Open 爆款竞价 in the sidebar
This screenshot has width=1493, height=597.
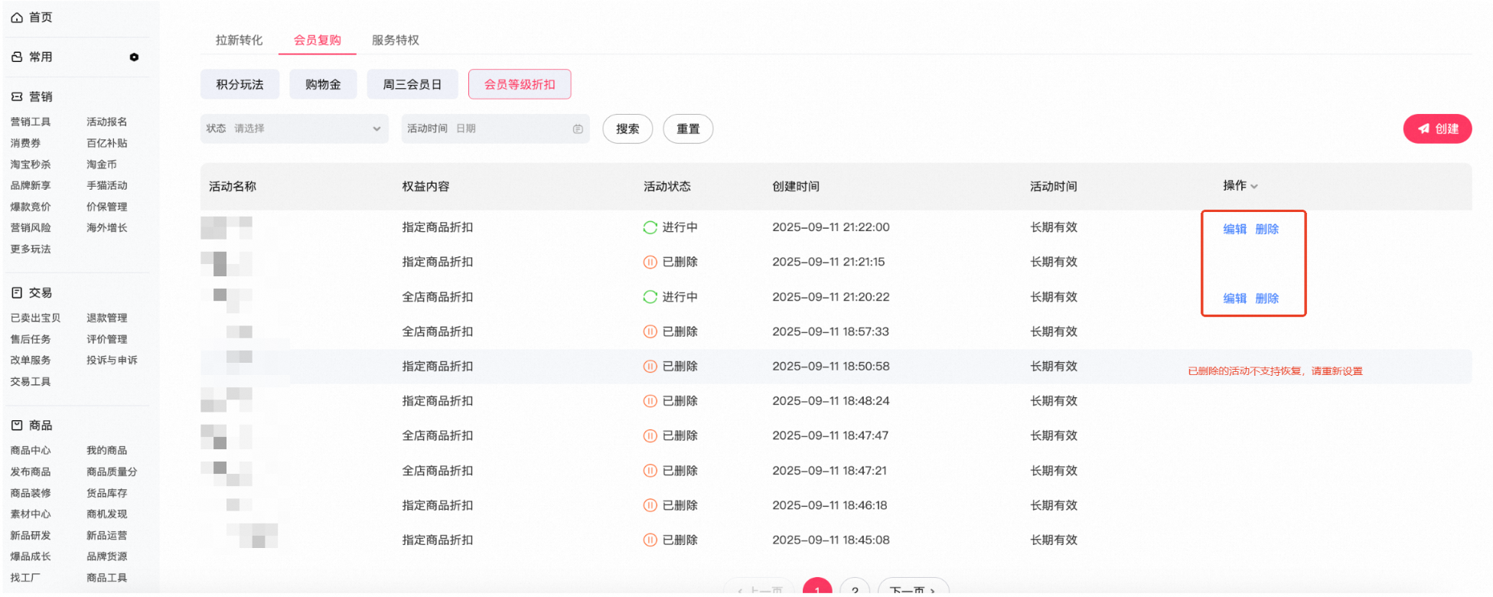pyautogui.click(x=31, y=207)
